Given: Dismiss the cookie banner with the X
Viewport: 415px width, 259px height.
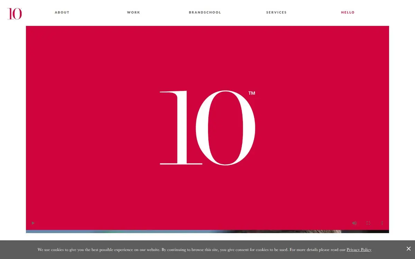Looking at the screenshot, I should (x=408, y=249).
